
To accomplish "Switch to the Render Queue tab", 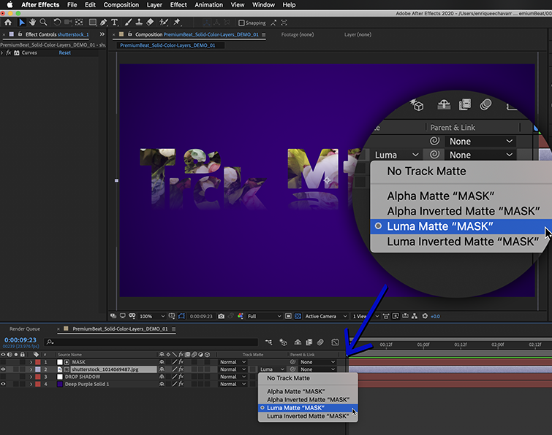I will (24, 329).
